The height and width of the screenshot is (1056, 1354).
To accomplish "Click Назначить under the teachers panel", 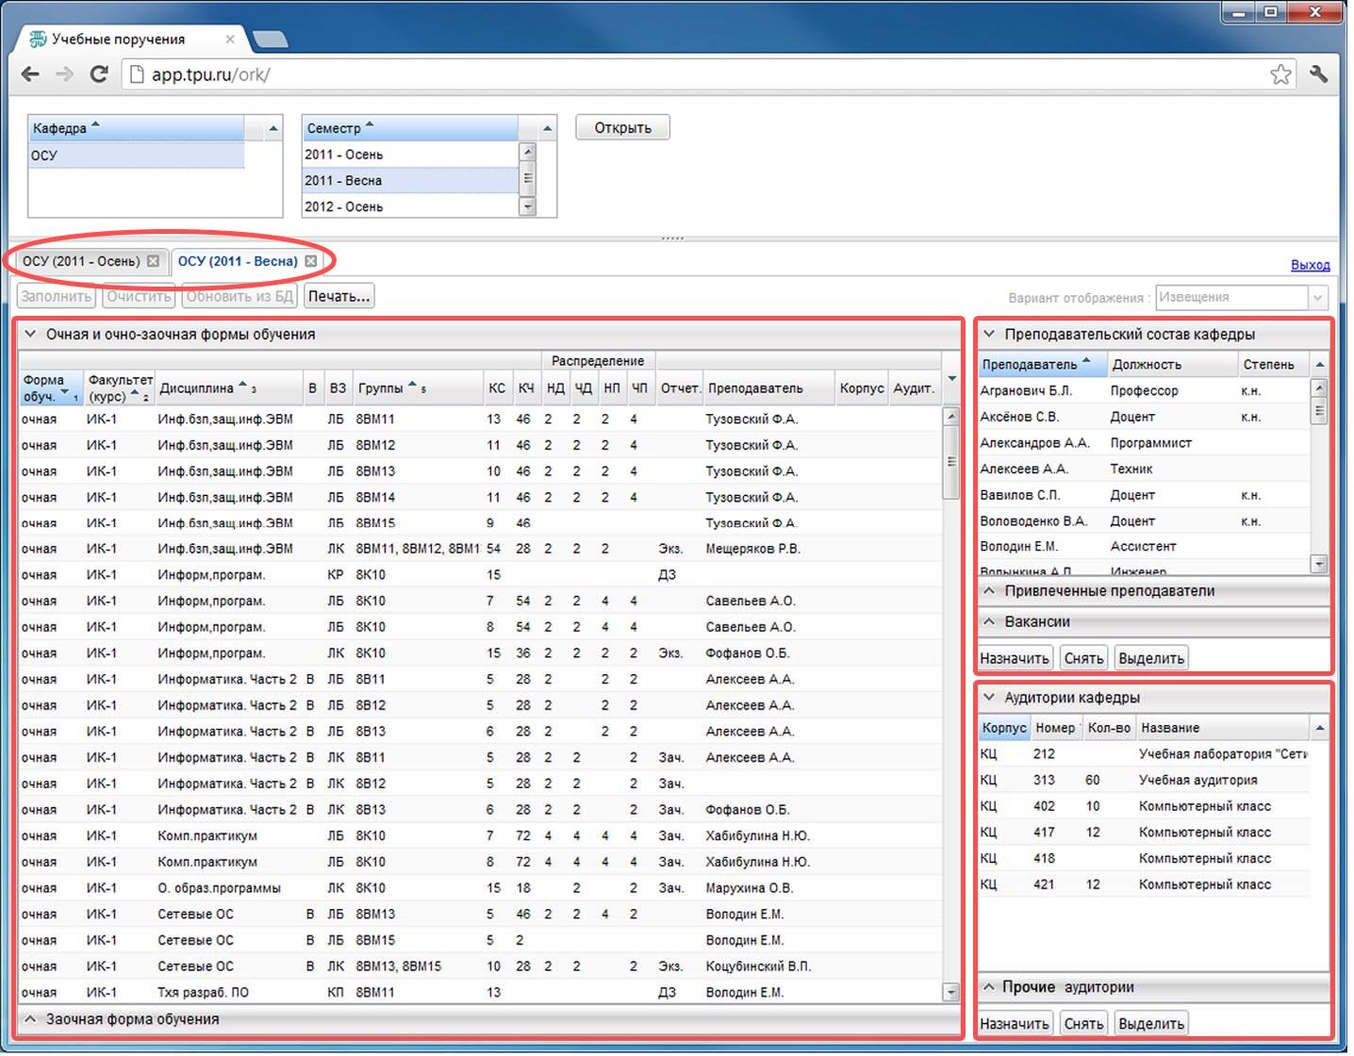I will pyautogui.click(x=1015, y=658).
